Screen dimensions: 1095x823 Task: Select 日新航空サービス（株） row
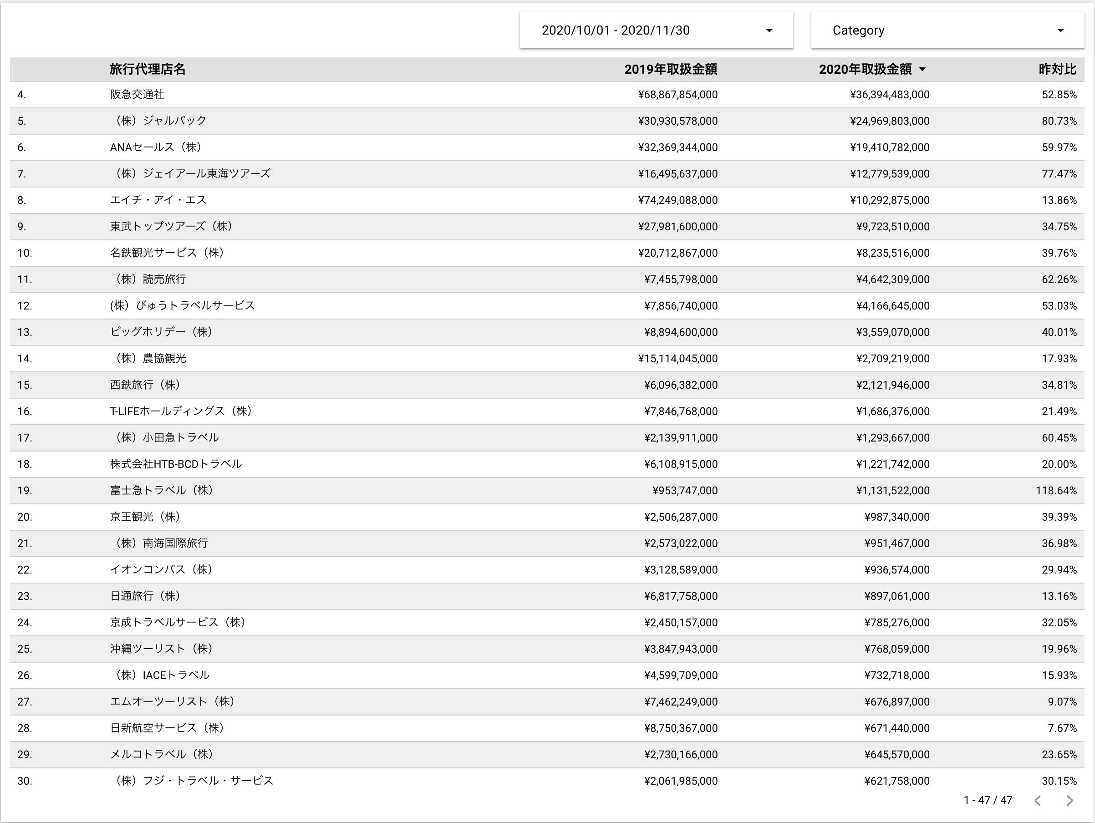tap(547, 728)
